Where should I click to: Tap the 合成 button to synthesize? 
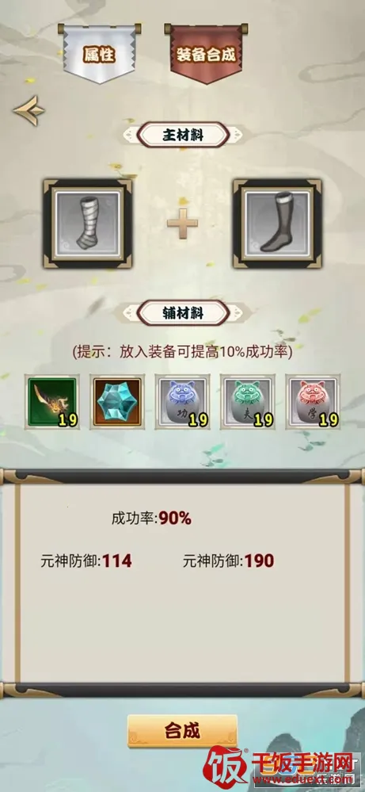pyautogui.click(x=182, y=730)
